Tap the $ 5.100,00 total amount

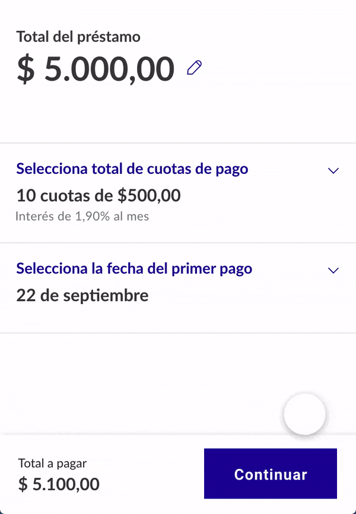pyautogui.click(x=59, y=484)
